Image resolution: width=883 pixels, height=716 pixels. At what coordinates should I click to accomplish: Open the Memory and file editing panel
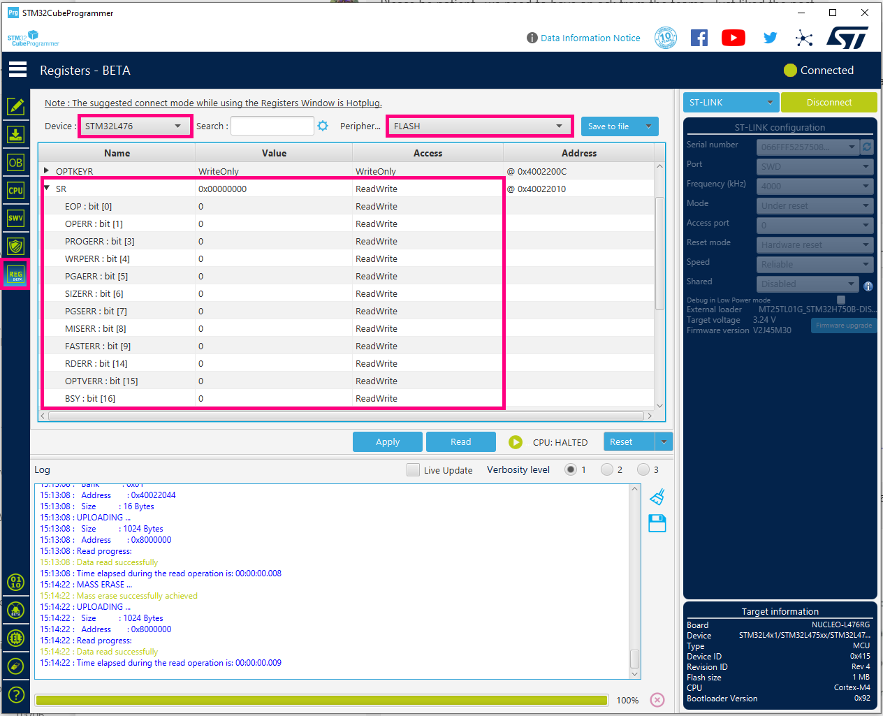coord(16,107)
